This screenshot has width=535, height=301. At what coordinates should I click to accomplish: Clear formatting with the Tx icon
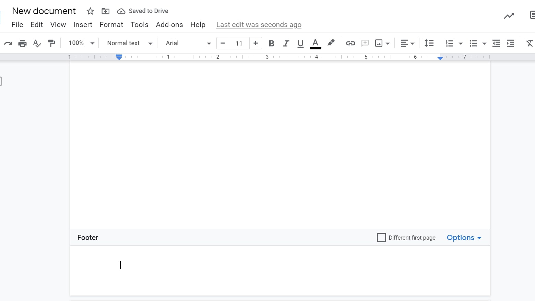[530, 43]
